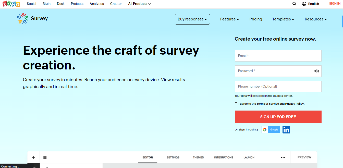Open the English language selector

pyautogui.click(x=314, y=4)
